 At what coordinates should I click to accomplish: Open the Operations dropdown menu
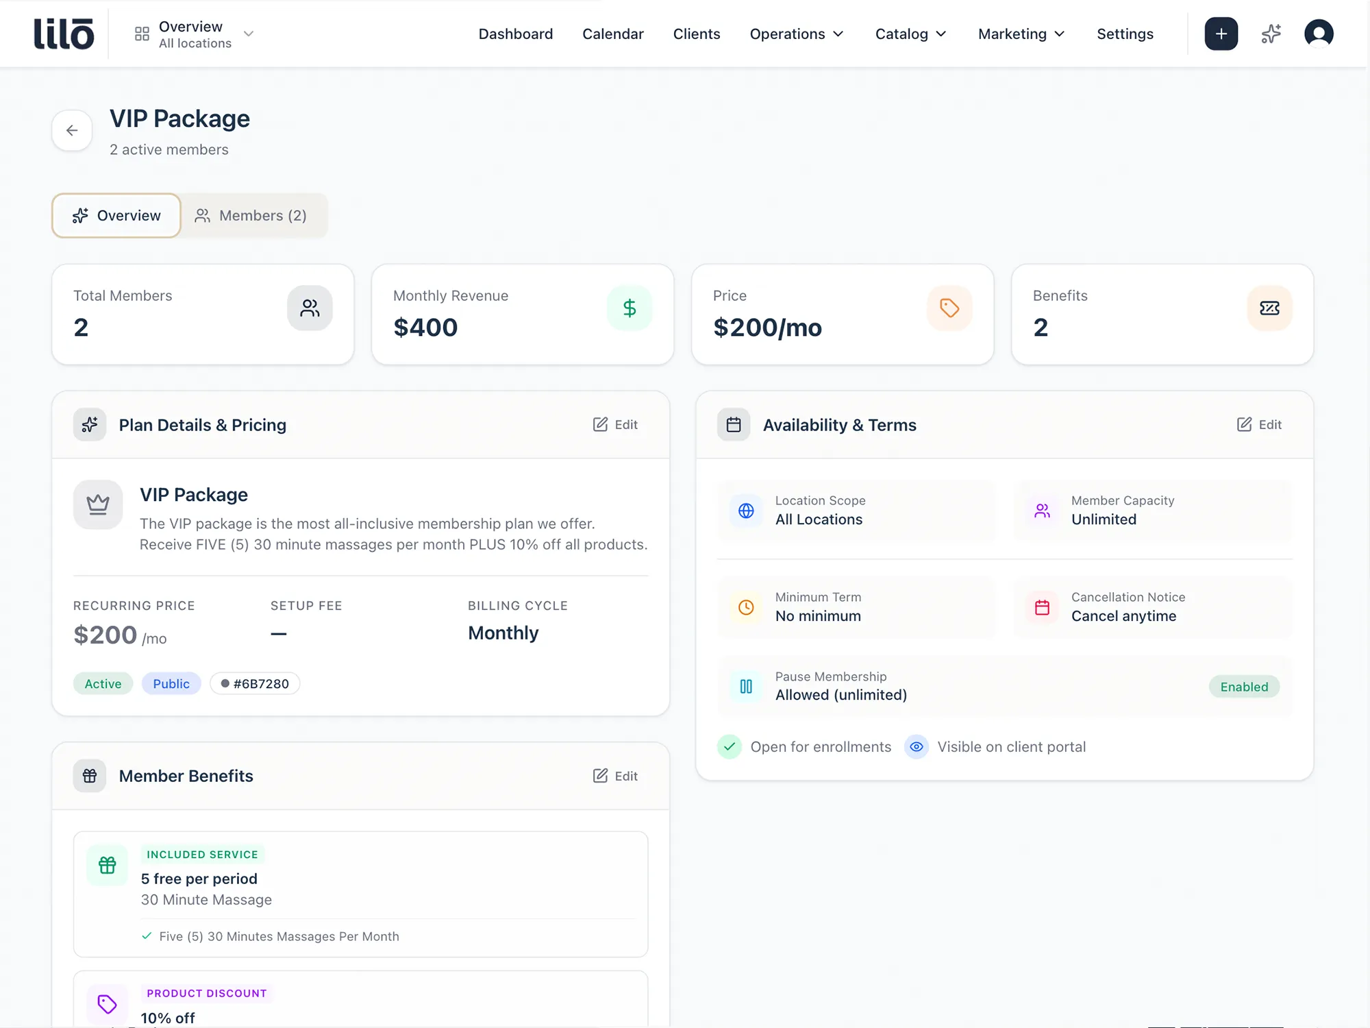(x=796, y=34)
